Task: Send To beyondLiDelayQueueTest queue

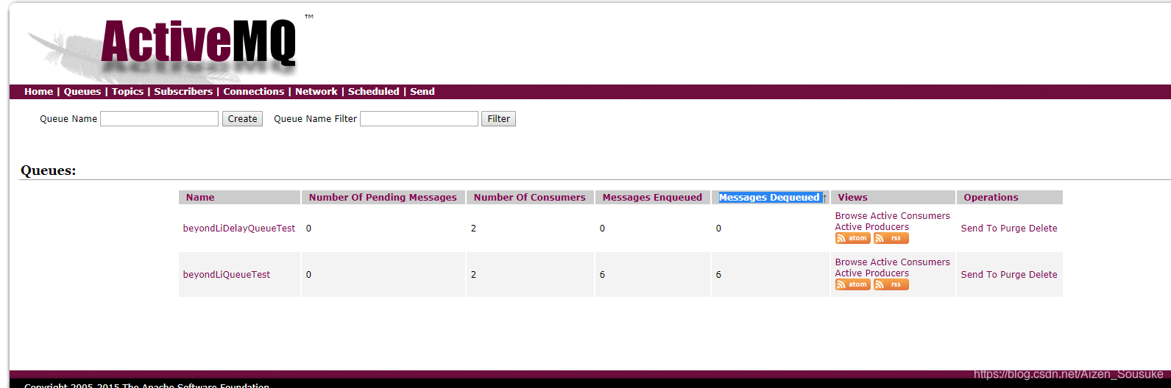Action: pos(979,229)
